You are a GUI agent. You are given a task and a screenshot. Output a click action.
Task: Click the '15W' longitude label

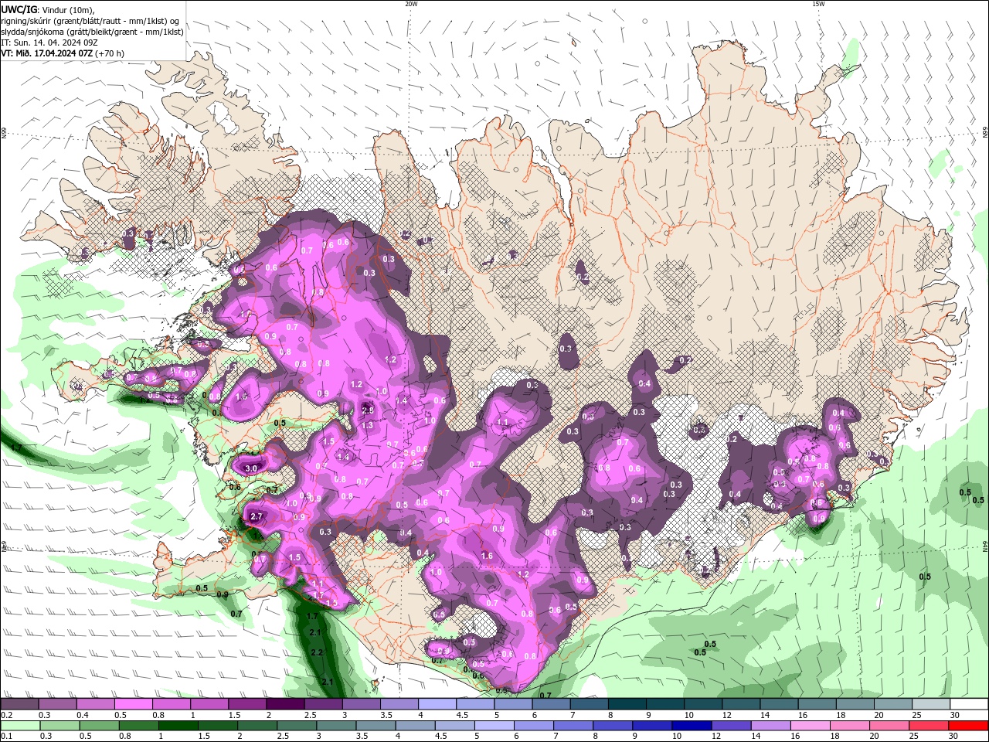point(818,4)
